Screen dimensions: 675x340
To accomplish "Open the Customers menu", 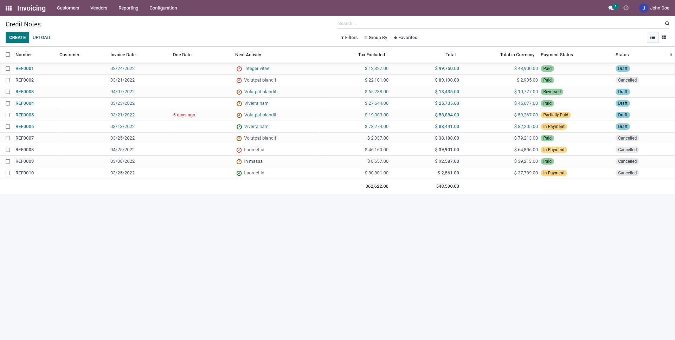I will (68, 8).
